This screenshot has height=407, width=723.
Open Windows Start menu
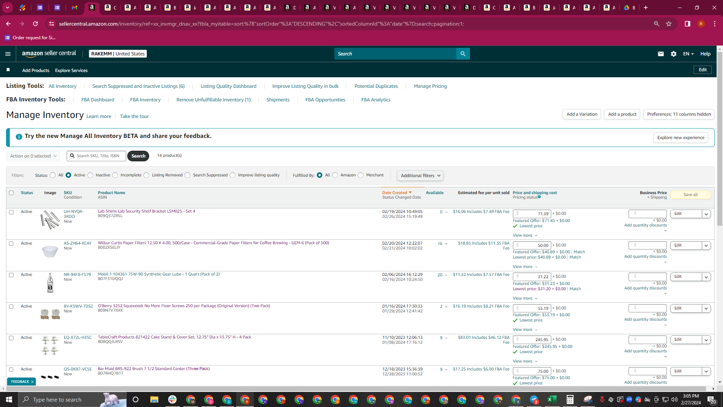point(9,399)
